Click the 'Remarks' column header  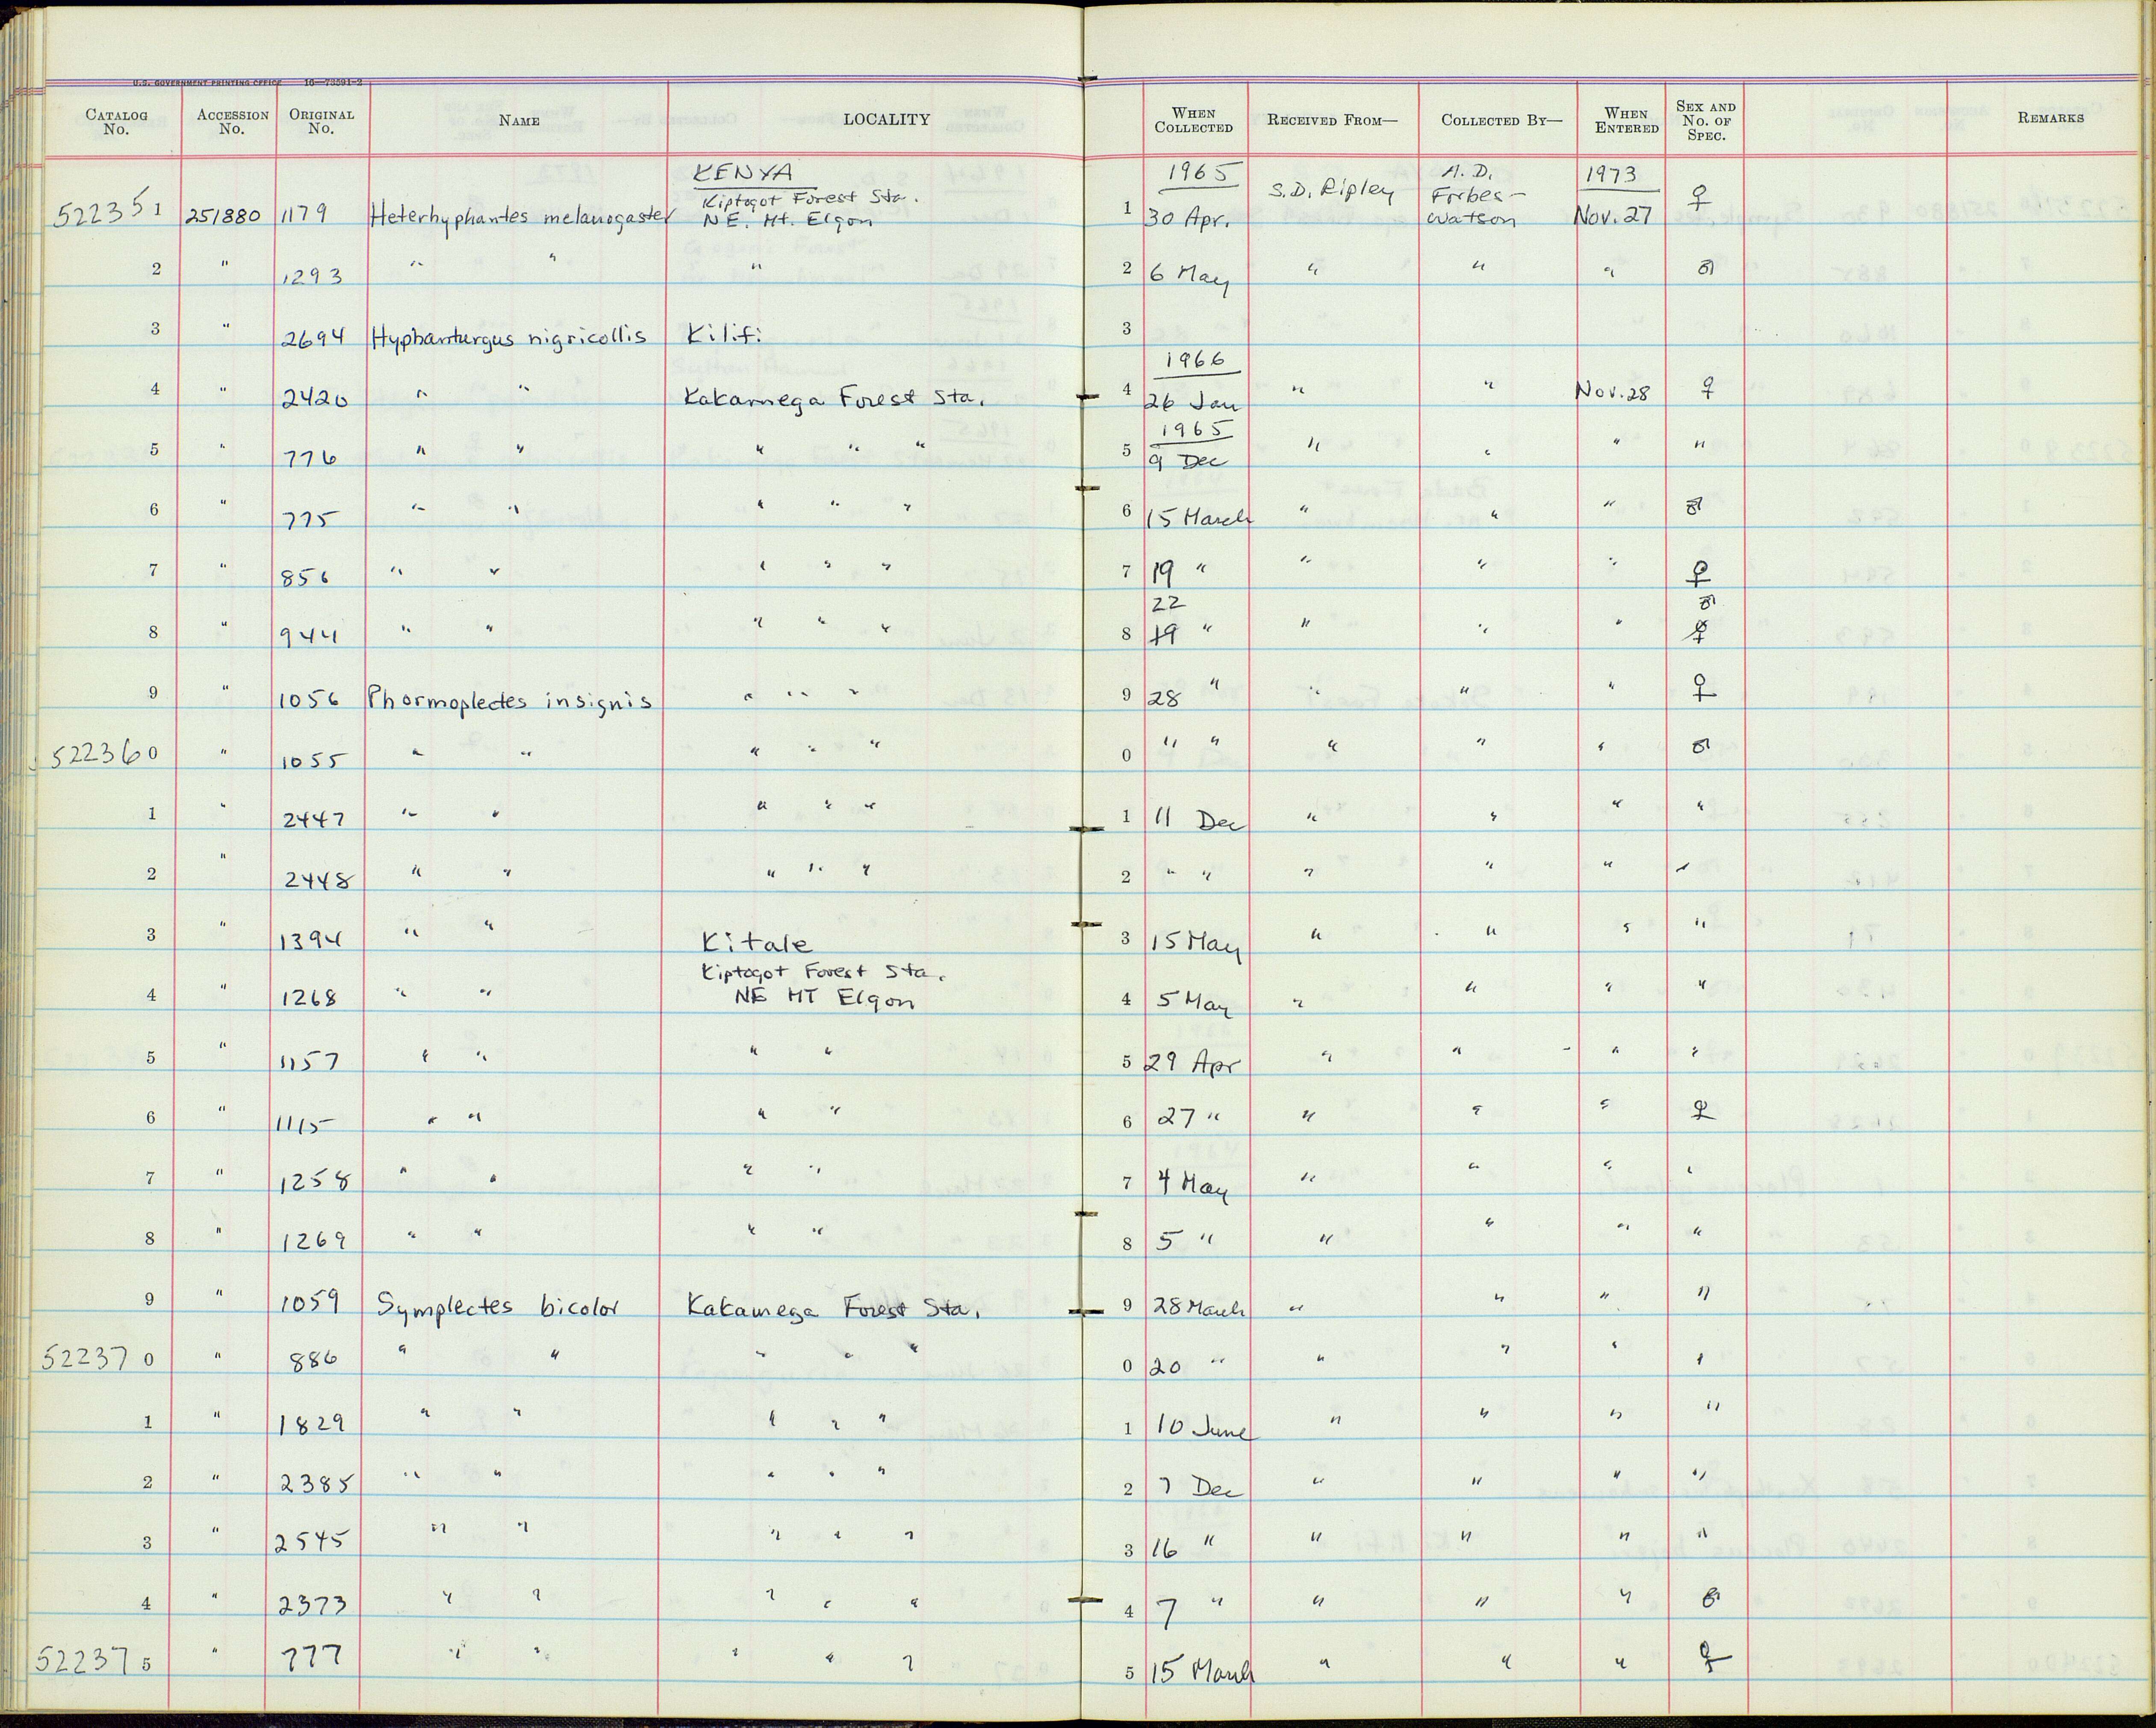(x=2050, y=118)
